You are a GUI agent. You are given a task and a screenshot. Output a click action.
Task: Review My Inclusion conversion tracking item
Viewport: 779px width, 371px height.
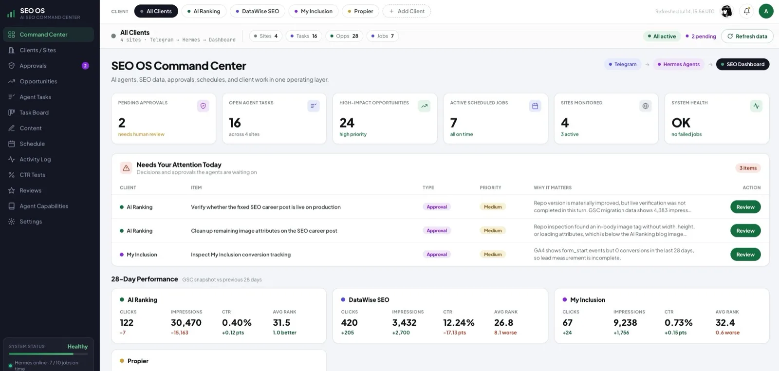pos(745,255)
